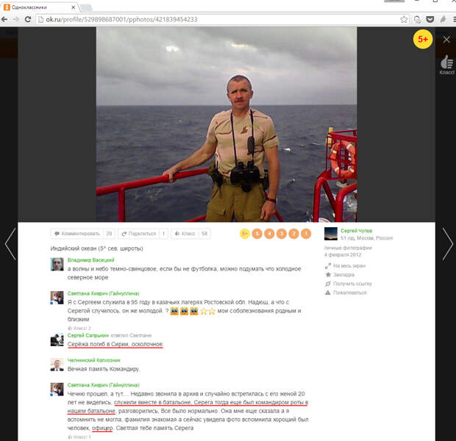Rate the photo with mark 4
The image size is (456, 441).
(269, 234)
